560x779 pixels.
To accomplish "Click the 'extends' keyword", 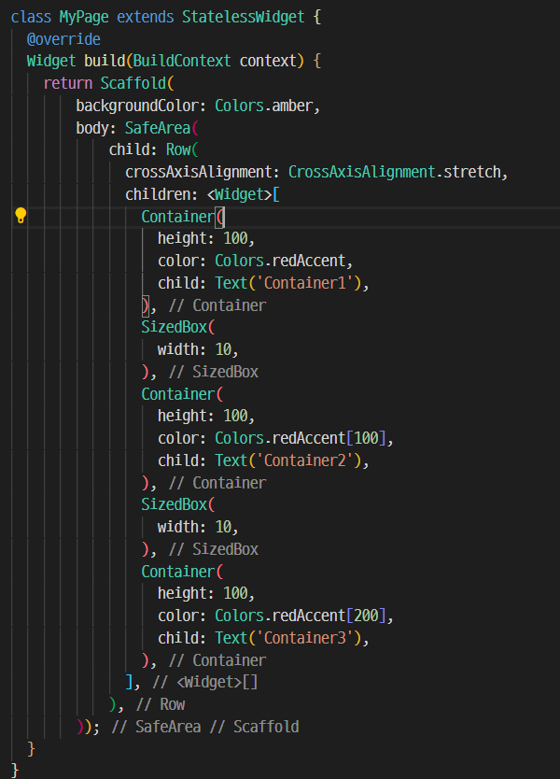I will [x=145, y=17].
